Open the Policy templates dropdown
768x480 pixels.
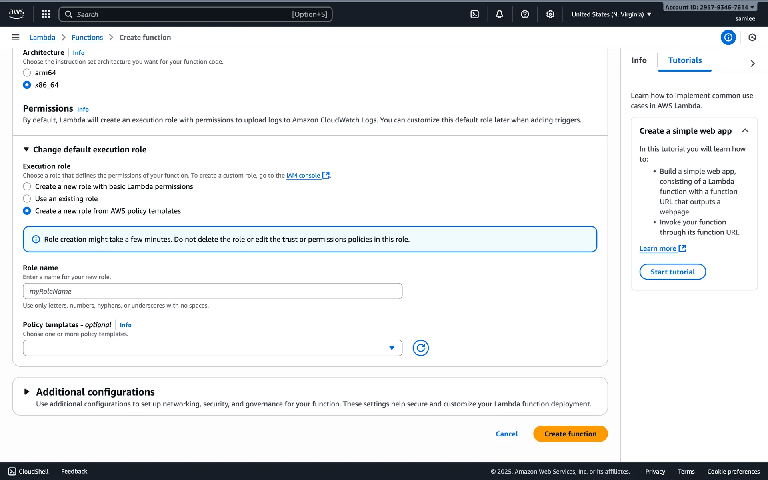pos(212,348)
